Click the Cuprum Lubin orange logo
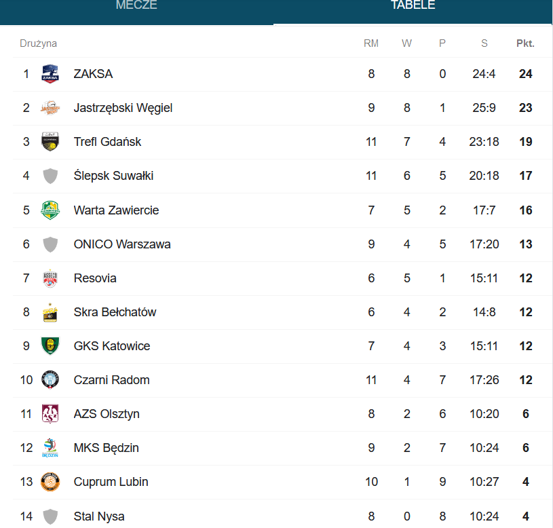The height and width of the screenshot is (528, 553). click(x=50, y=482)
